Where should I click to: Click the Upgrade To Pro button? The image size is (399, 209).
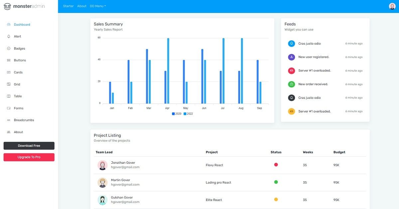[x=29, y=157]
